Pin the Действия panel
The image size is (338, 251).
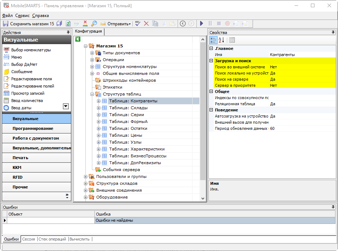click(68, 32)
